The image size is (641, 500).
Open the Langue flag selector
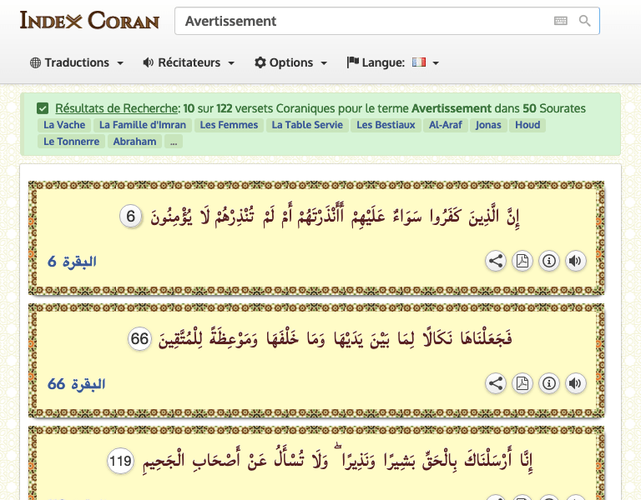425,62
